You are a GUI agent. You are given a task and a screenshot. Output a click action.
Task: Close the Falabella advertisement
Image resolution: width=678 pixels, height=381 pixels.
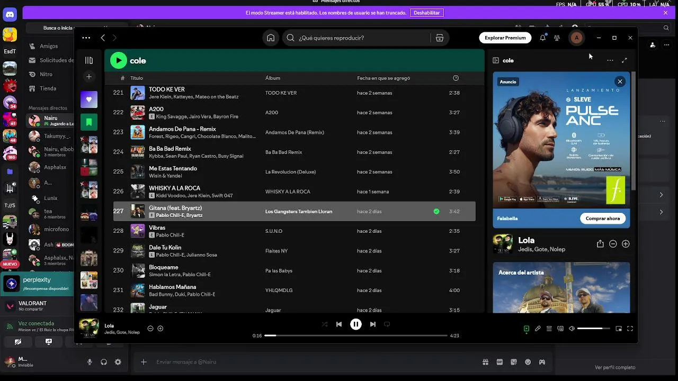(620, 81)
